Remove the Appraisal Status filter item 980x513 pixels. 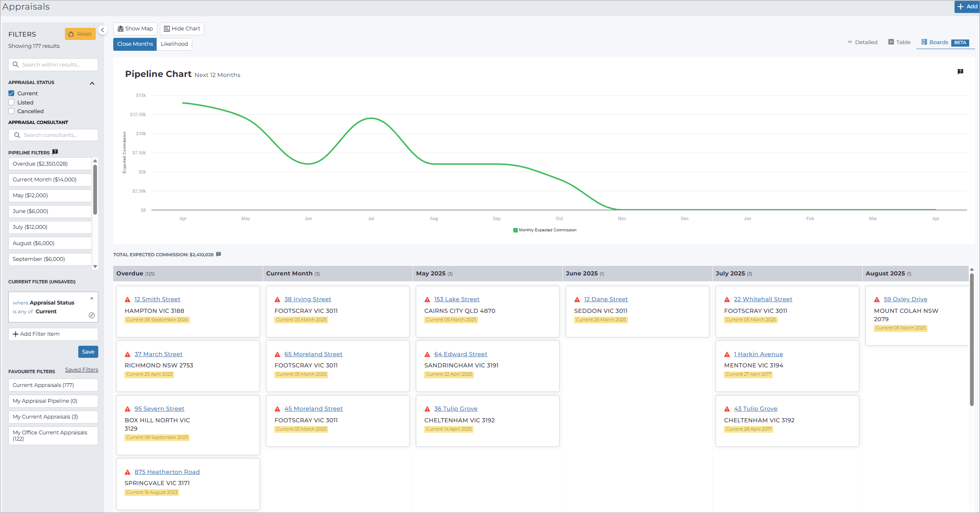[92, 298]
